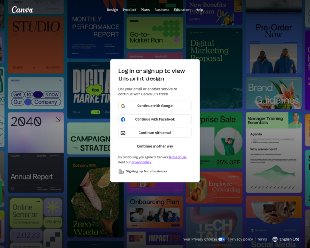Continue with Facebook

coord(155,119)
